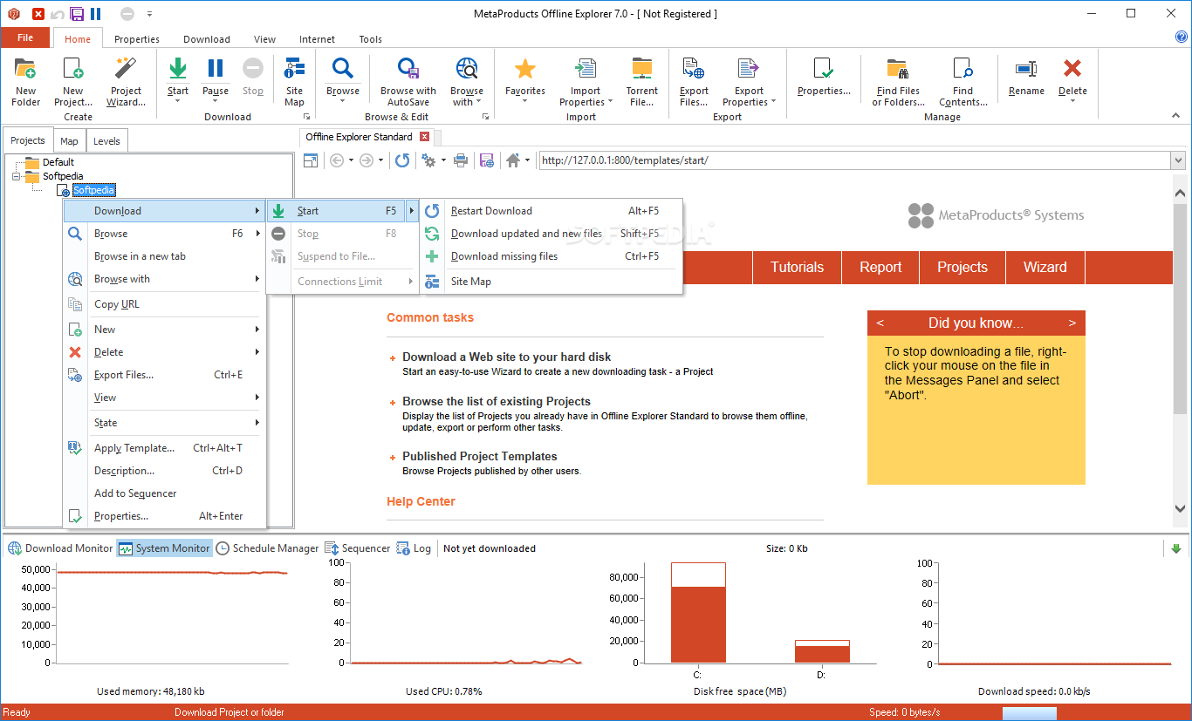The height and width of the screenshot is (721, 1192).
Task: Refresh the page in browser toolbar
Action: pos(401,160)
